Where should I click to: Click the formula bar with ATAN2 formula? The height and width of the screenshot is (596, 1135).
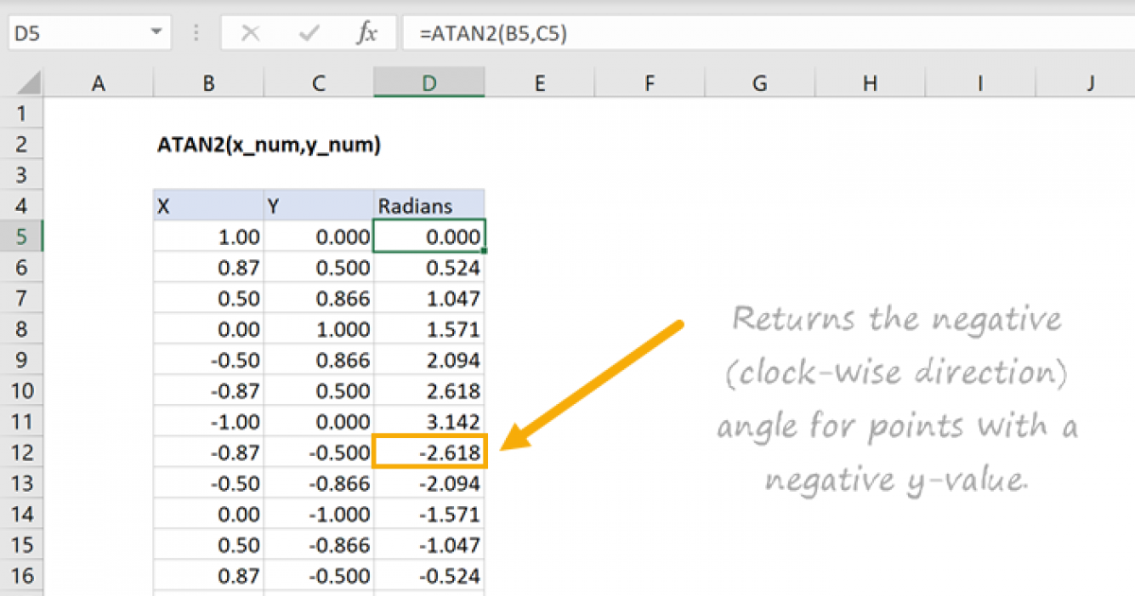(757, 34)
